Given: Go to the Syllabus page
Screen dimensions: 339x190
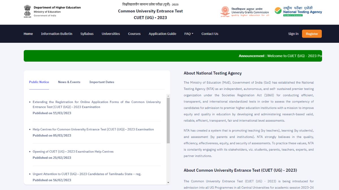Looking at the screenshot, I should point(87,34).
